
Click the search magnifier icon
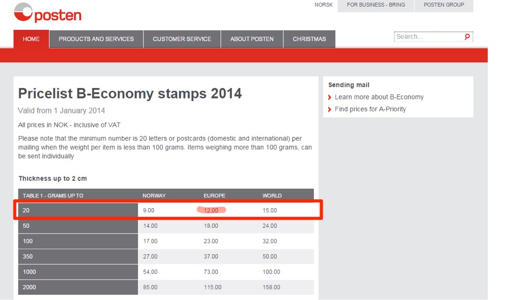[467, 37]
